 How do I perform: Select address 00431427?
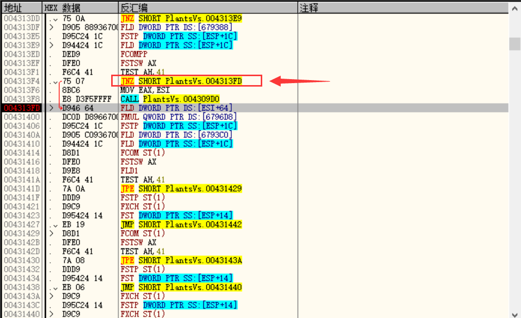22,224
